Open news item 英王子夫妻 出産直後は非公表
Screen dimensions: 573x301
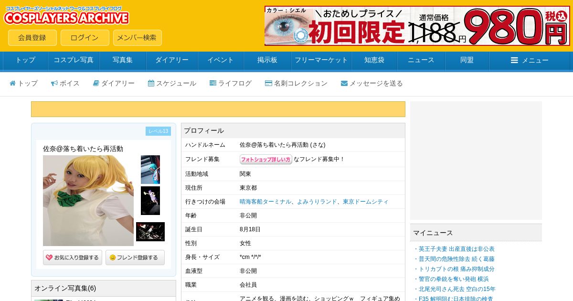[456, 249]
